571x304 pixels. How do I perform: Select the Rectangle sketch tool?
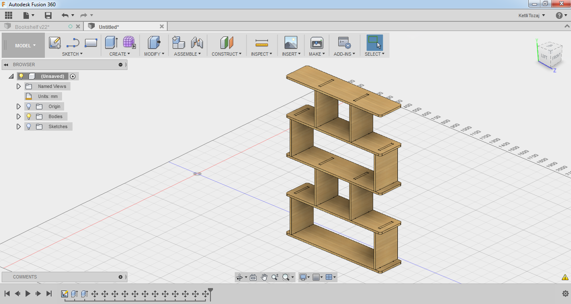tap(91, 42)
